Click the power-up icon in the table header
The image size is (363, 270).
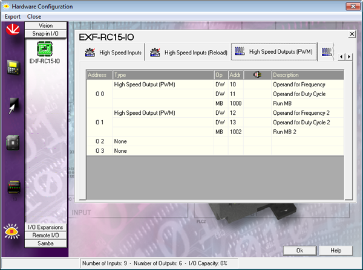point(258,75)
